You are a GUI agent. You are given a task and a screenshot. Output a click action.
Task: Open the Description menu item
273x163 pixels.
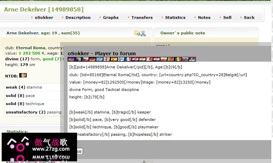[x=78, y=18]
